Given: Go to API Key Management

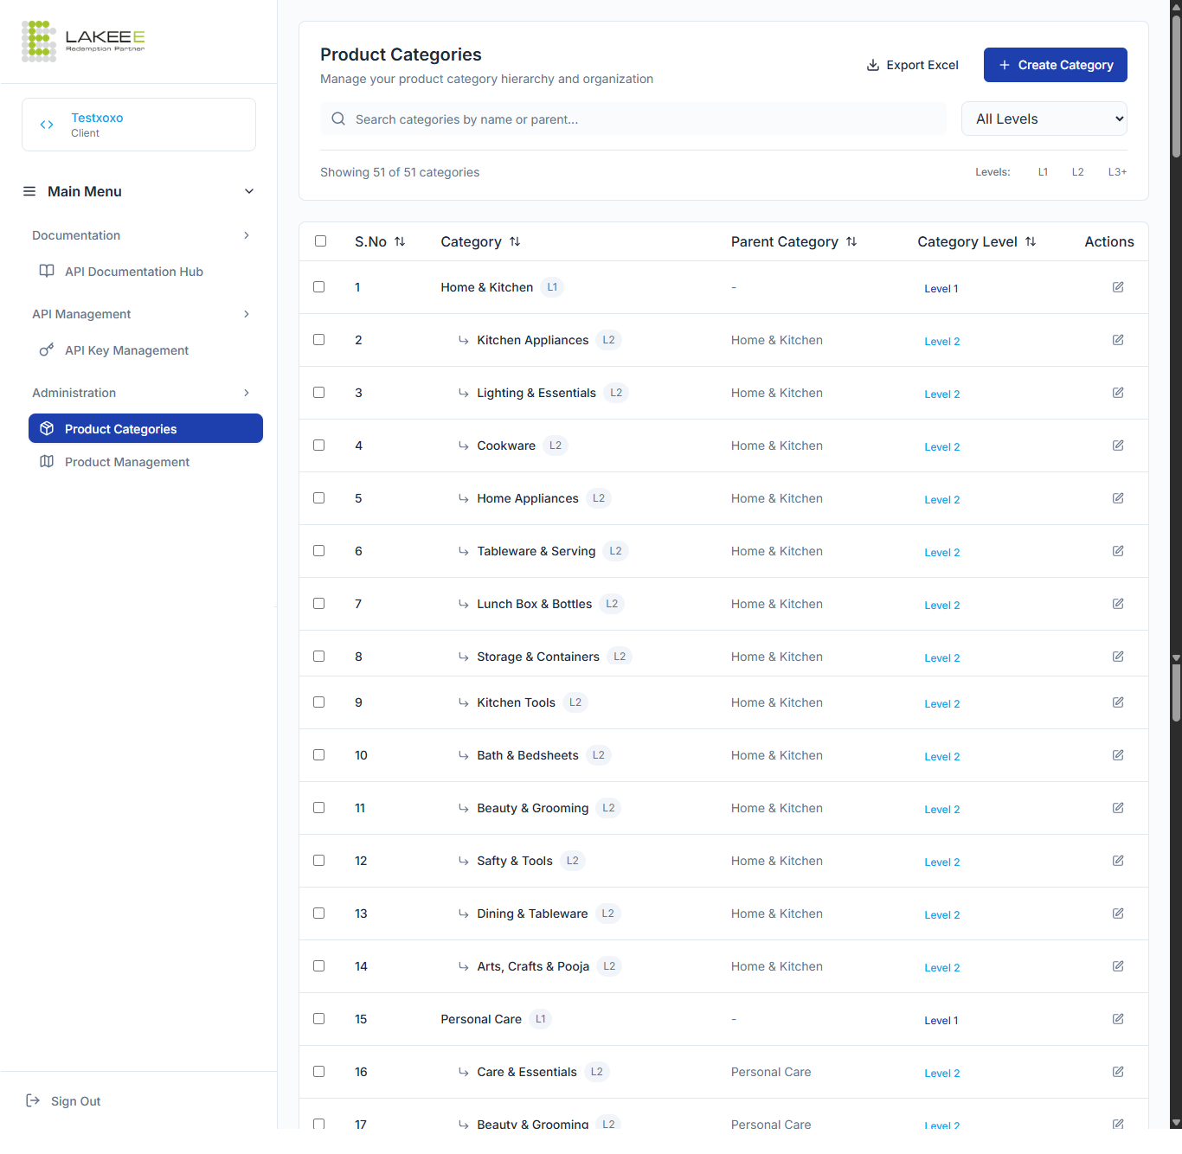Looking at the screenshot, I should (126, 350).
